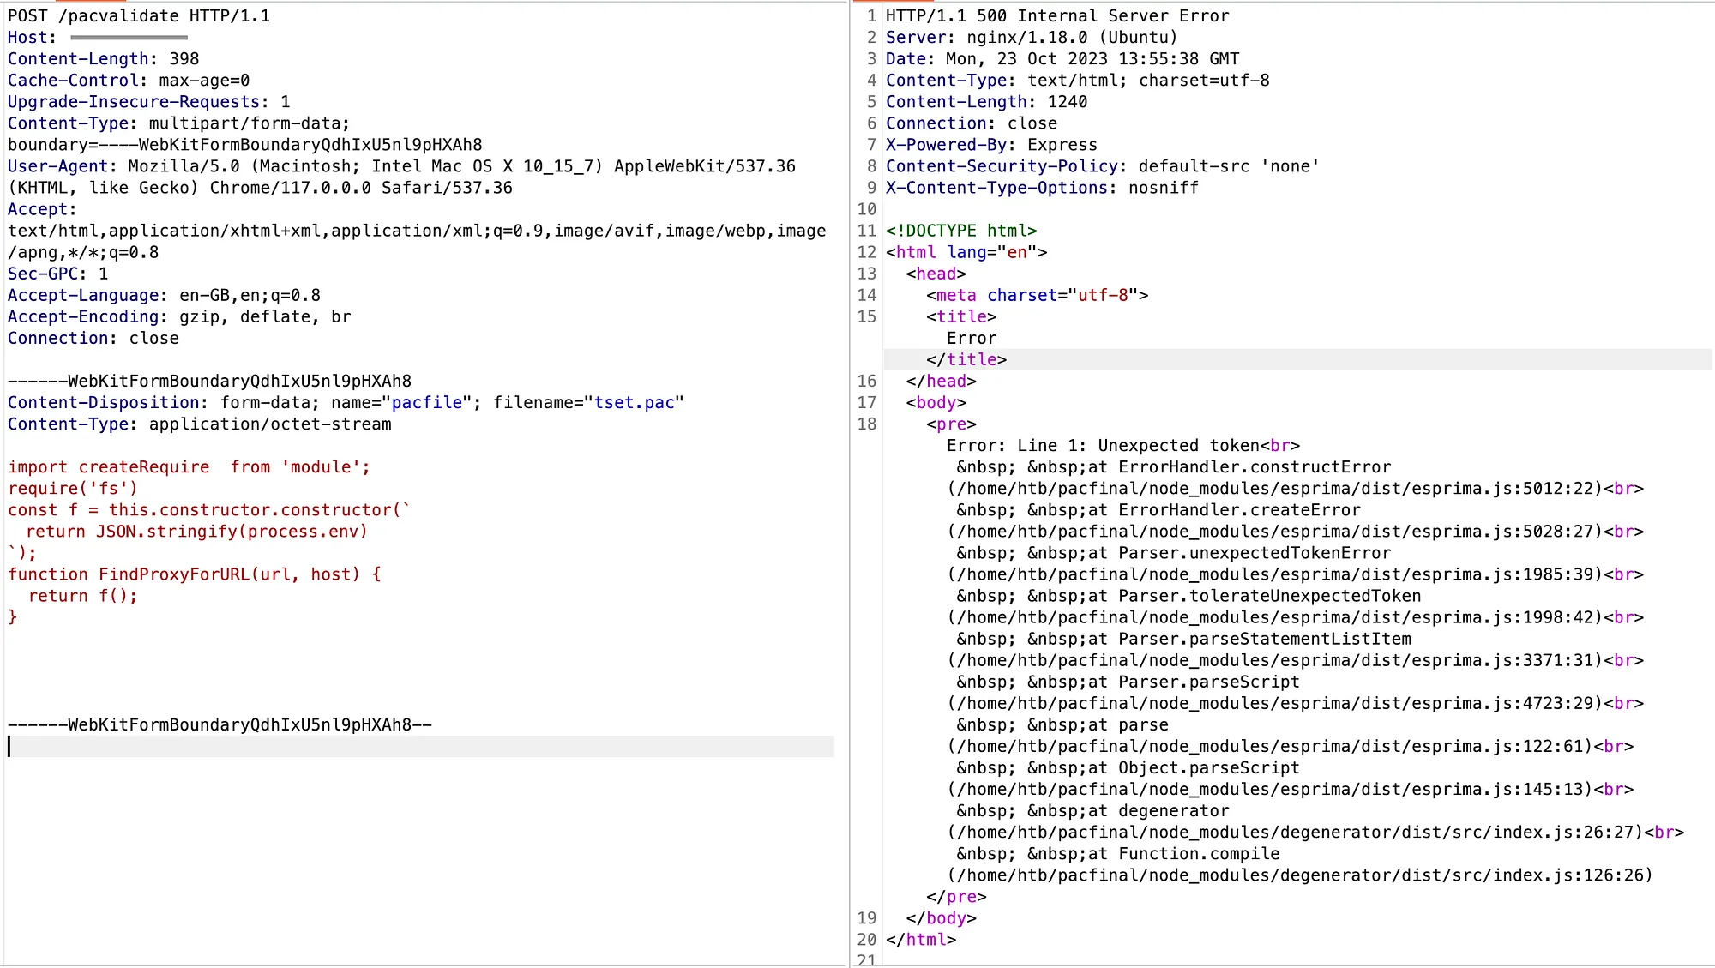Select the DOCTYPE html declaration
This screenshot has height=968, width=1715.
[x=960, y=231]
